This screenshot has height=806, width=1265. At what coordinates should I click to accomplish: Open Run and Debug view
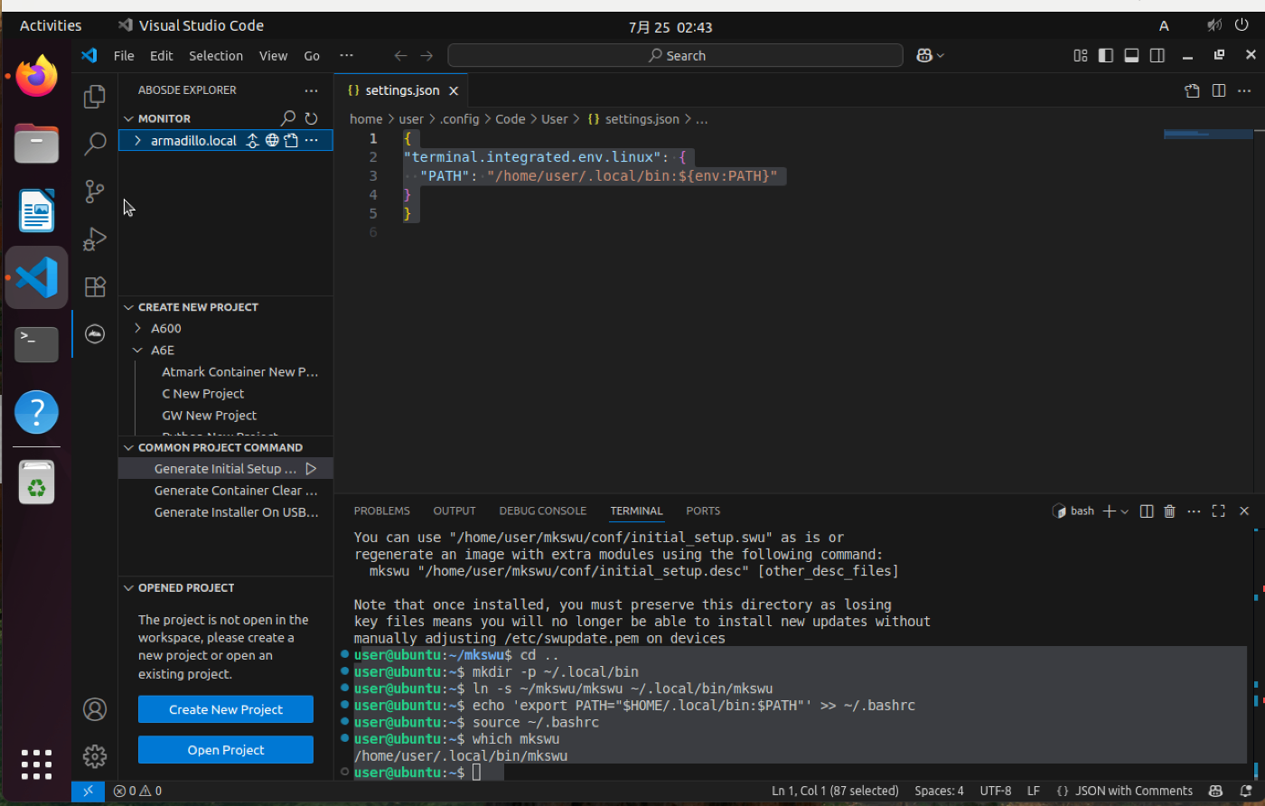click(95, 239)
